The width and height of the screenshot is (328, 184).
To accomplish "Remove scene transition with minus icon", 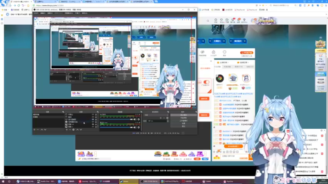I will [164, 118].
